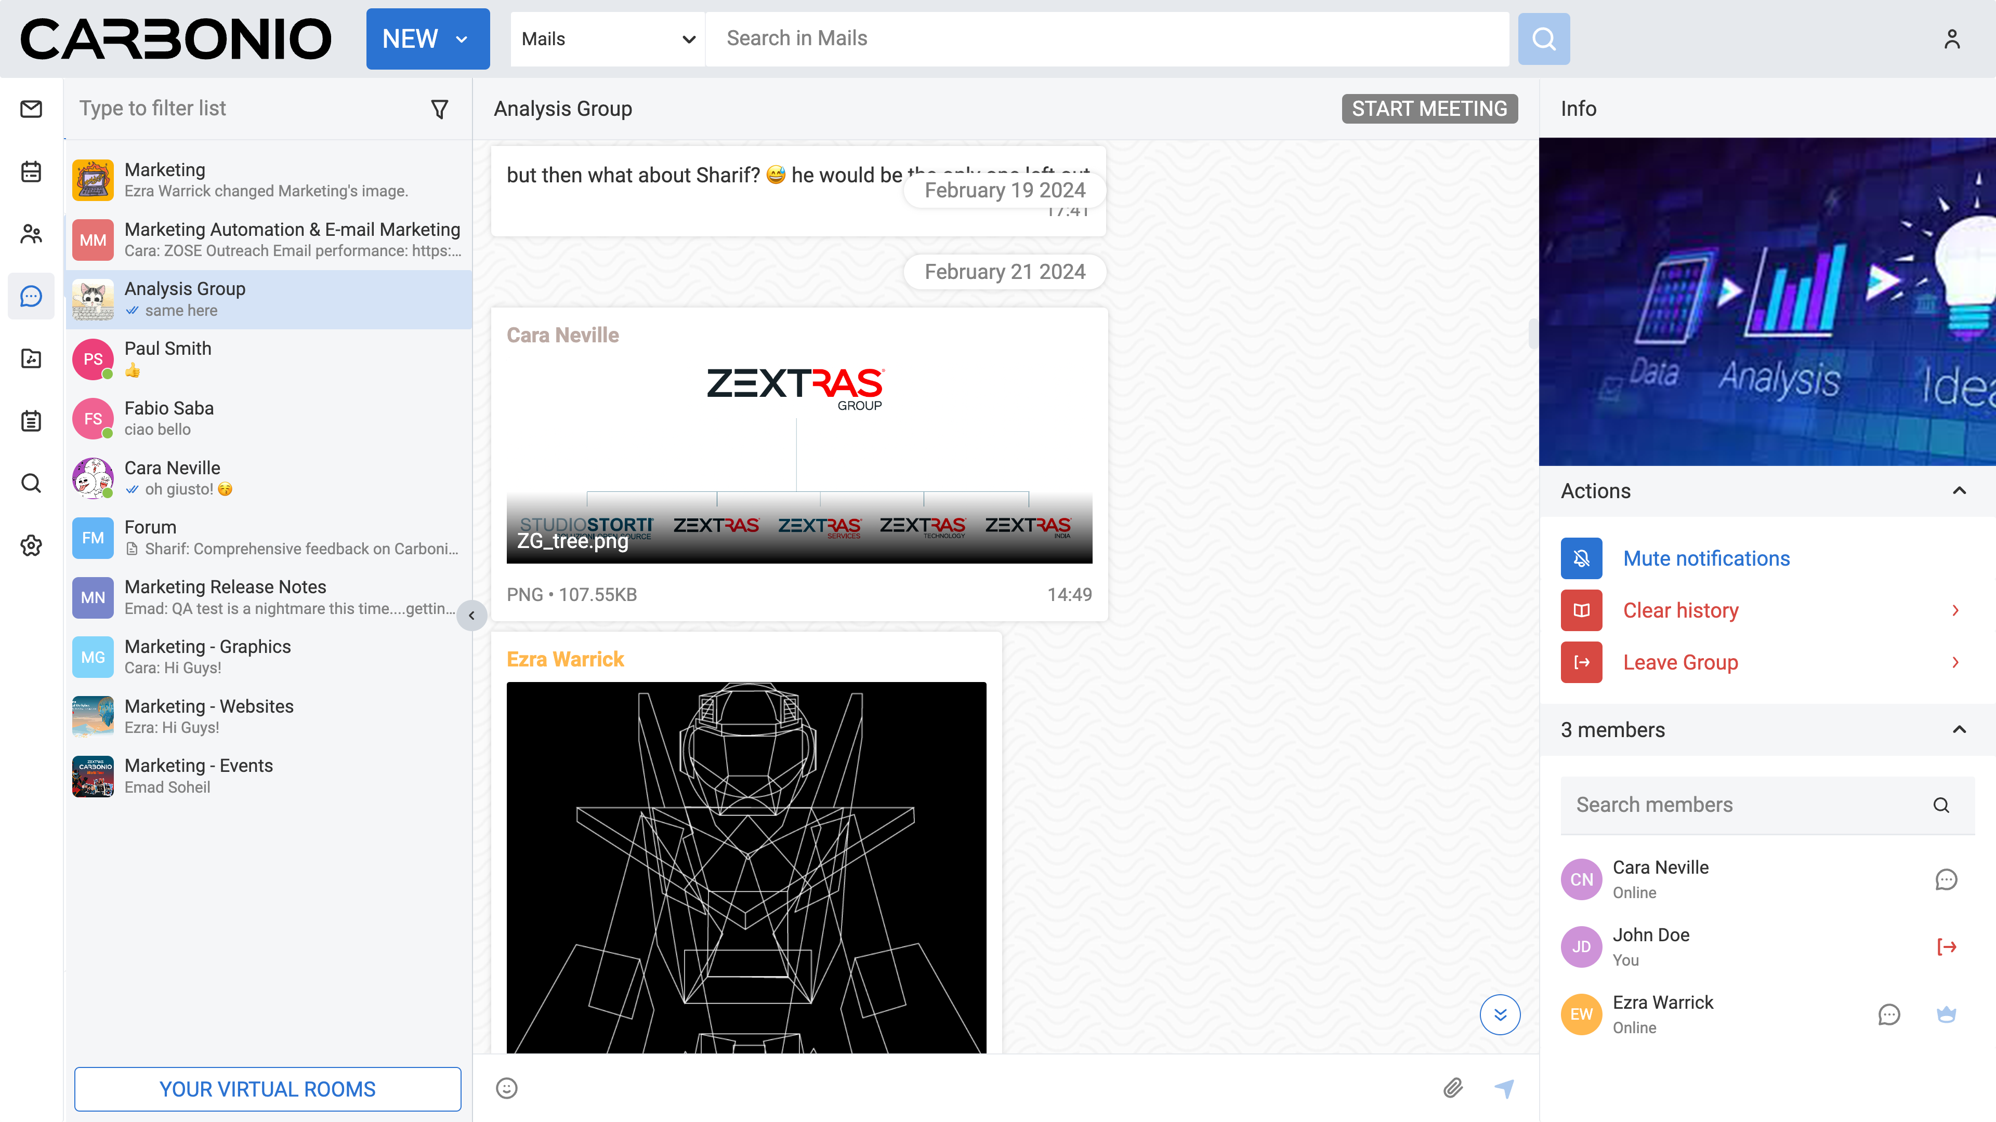Image resolution: width=1996 pixels, height=1122 pixels.
Task: Open the Mails search scope dropdown
Action: (x=608, y=39)
